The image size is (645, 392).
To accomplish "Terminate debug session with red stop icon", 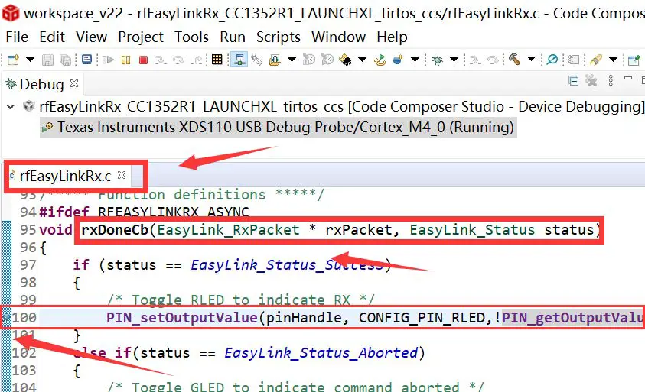I will [x=144, y=60].
